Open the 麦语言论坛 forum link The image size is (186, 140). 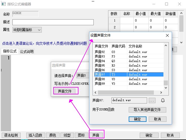click(44, 43)
